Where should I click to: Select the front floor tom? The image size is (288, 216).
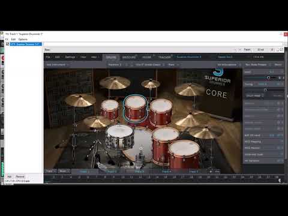184,154
